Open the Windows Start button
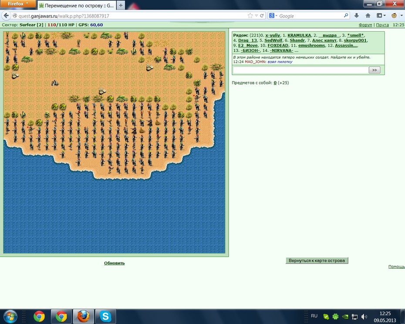405x324 pixels. (10, 316)
